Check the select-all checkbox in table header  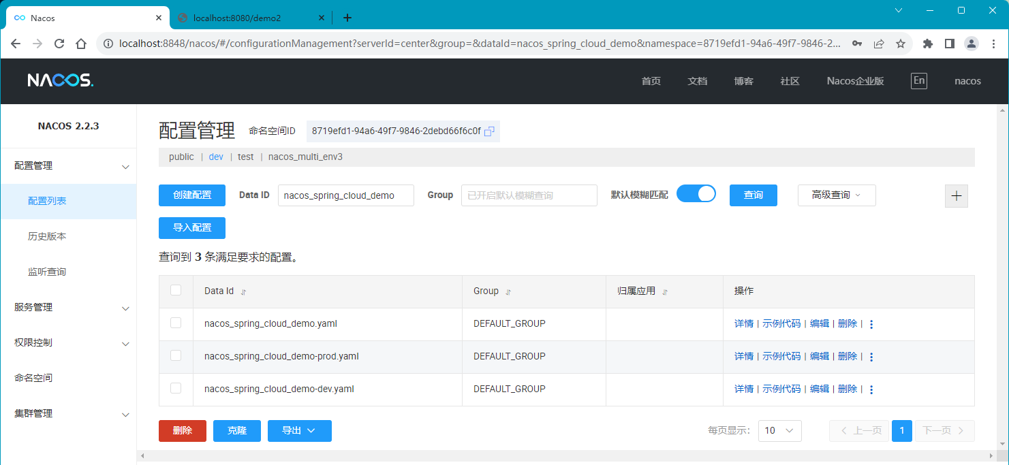(x=176, y=290)
